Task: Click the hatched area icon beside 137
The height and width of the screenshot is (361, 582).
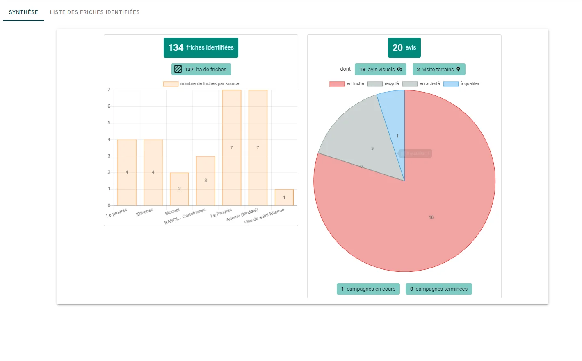Action: pos(178,69)
